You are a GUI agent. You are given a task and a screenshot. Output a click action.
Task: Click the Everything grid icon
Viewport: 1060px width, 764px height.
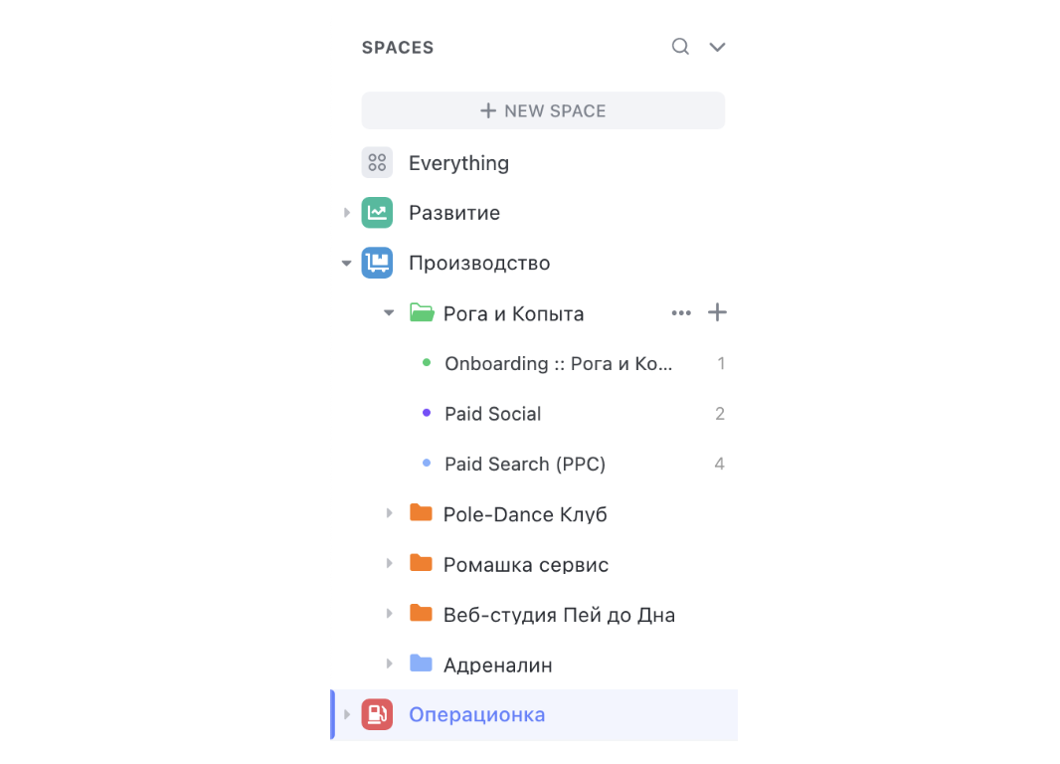[x=377, y=163]
